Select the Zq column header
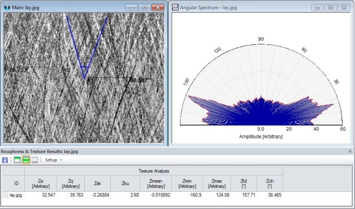 pyautogui.click(x=70, y=183)
